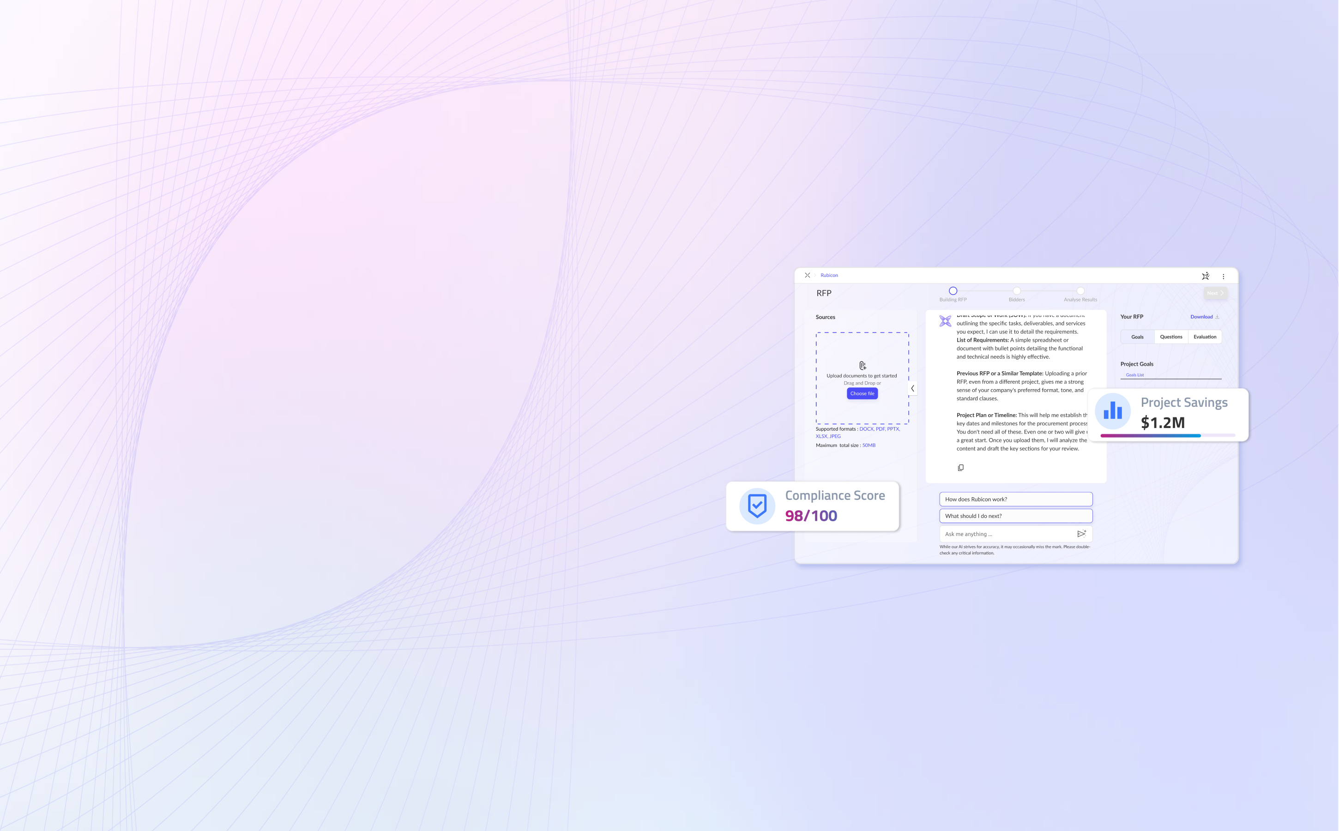Click the download arrow icon
The width and height of the screenshot is (1339, 831).
pos(1218,317)
